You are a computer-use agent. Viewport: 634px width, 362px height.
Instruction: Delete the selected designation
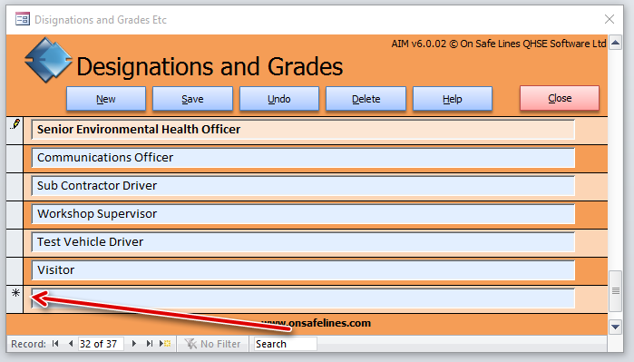(366, 99)
